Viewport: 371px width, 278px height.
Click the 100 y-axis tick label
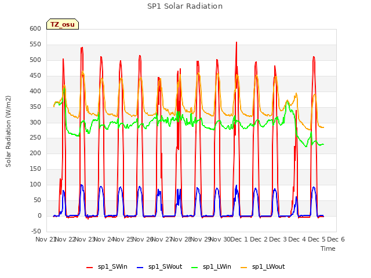click(35, 184)
